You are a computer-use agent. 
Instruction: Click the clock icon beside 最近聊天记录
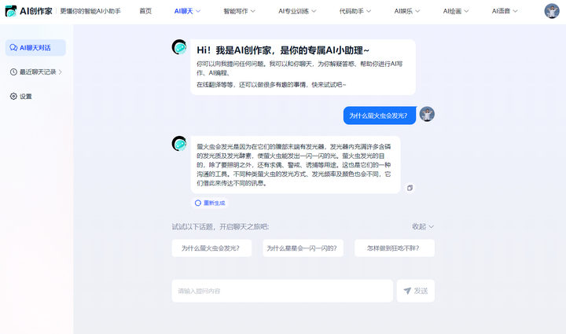(x=13, y=72)
